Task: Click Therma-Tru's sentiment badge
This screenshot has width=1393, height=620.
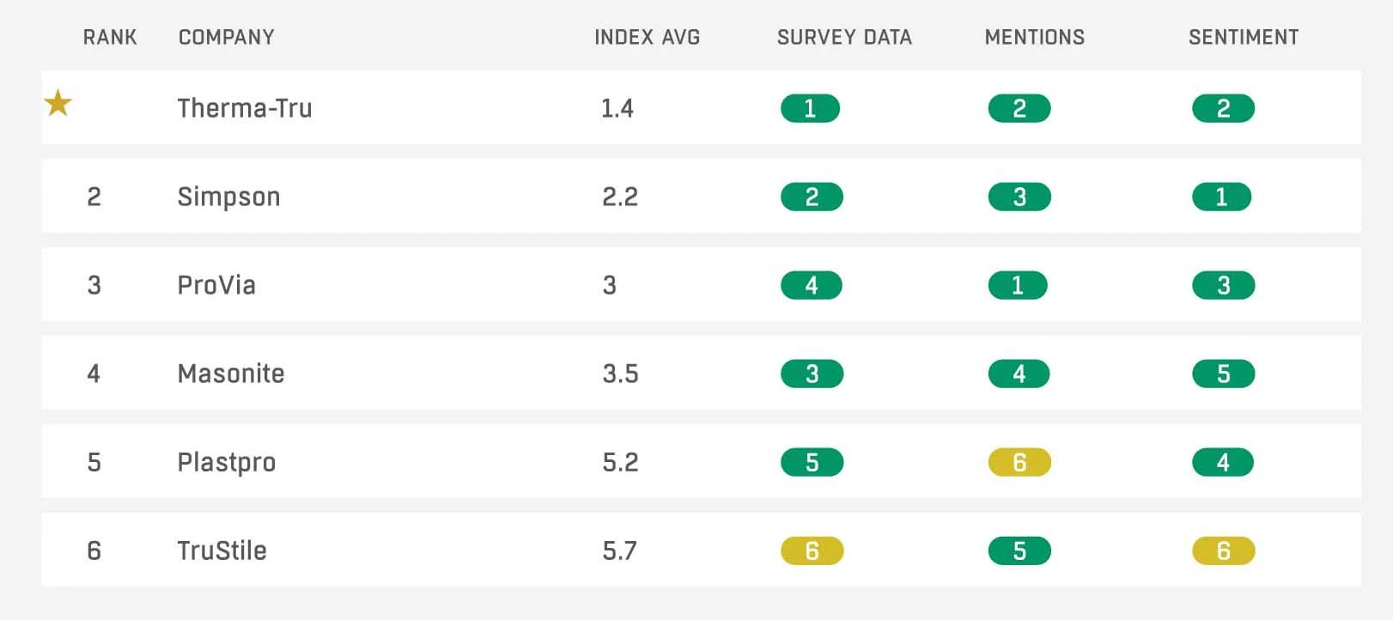Action: point(1223,108)
